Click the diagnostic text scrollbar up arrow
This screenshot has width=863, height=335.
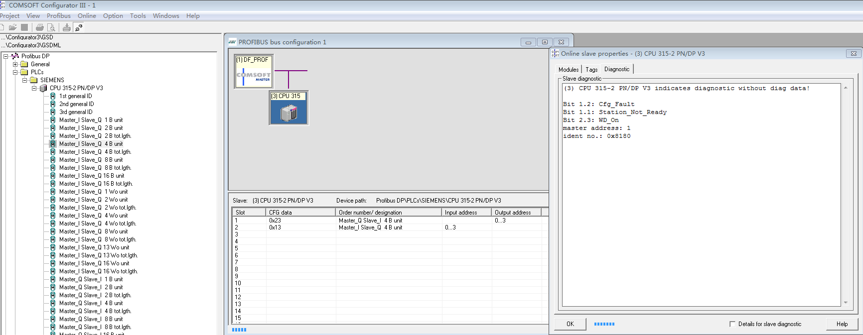[x=846, y=88]
